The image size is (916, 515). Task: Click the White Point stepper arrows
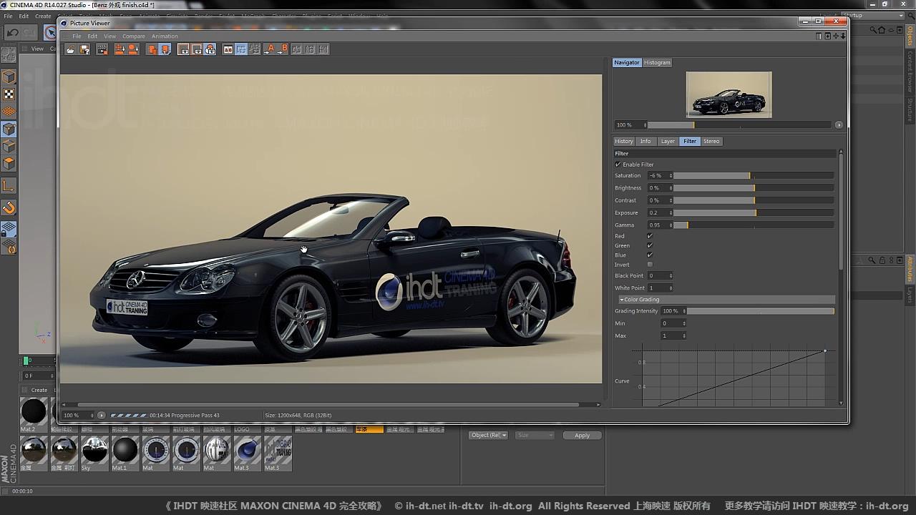pos(671,288)
